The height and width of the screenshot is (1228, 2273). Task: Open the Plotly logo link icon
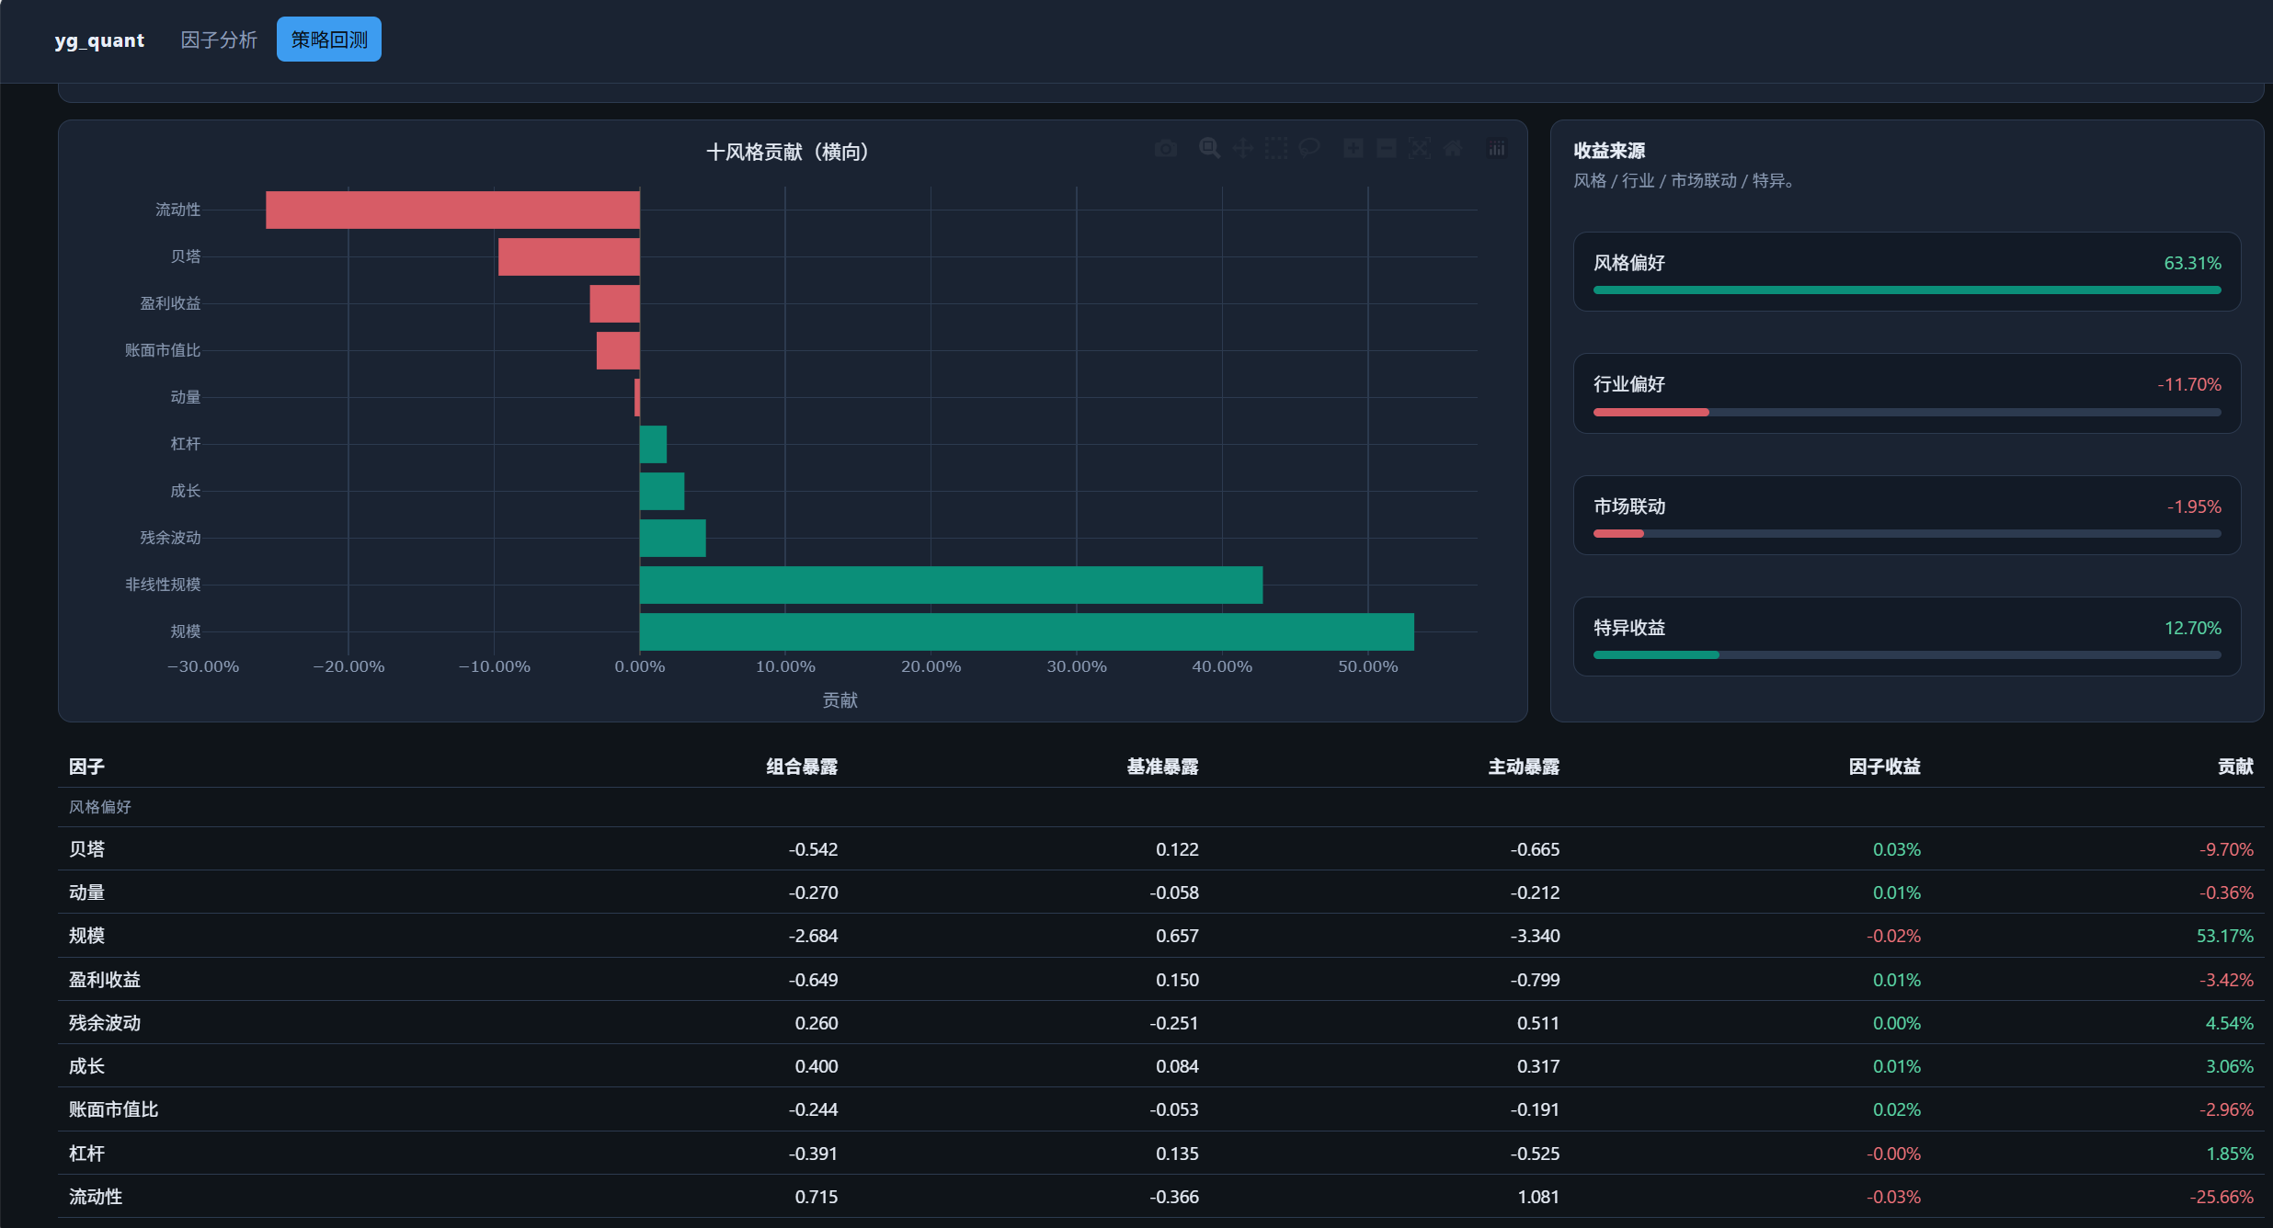[x=1496, y=148]
